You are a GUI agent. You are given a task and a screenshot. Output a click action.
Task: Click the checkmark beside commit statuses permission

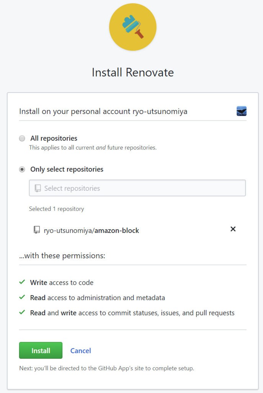[22, 312]
